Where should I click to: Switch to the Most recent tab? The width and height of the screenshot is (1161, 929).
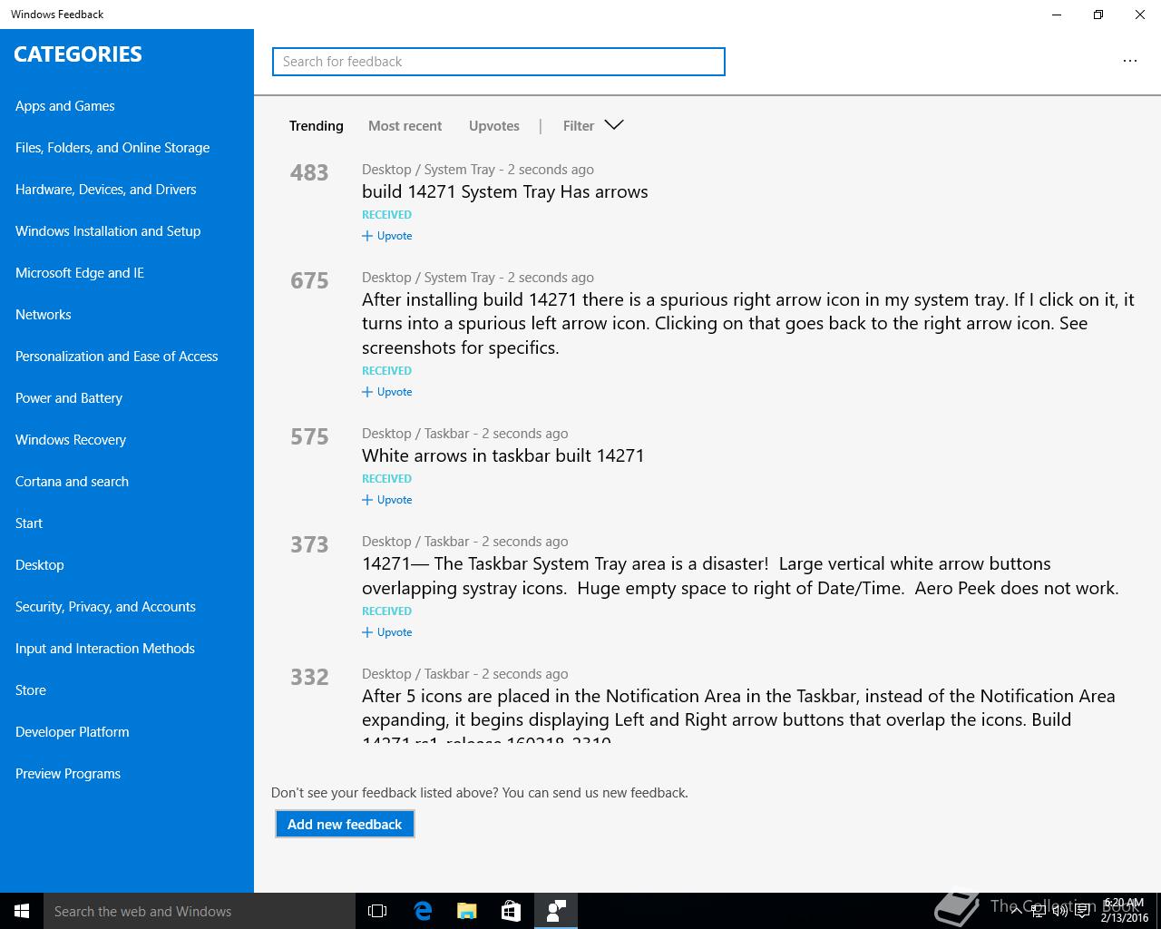click(405, 126)
